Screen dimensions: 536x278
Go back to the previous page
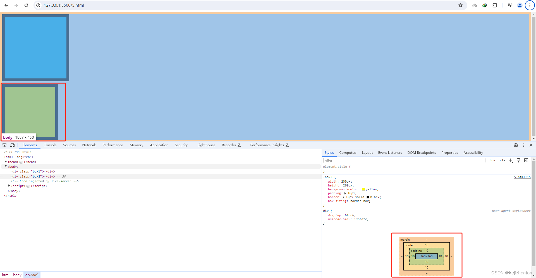[x=6, y=5]
